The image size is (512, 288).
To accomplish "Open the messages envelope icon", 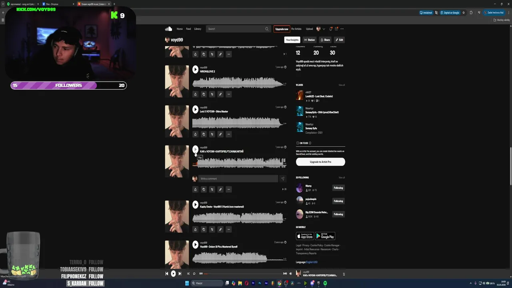I will pos(336,29).
